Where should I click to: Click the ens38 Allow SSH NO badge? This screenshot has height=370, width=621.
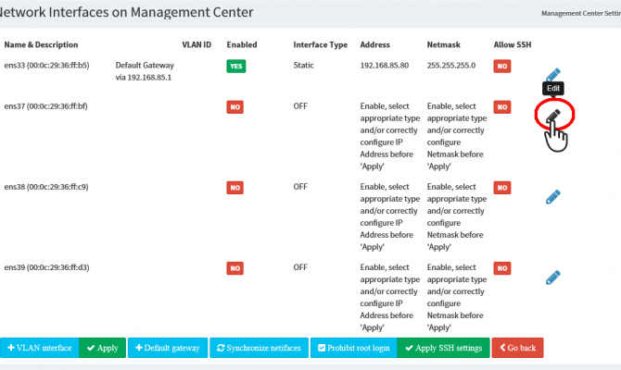coord(501,188)
